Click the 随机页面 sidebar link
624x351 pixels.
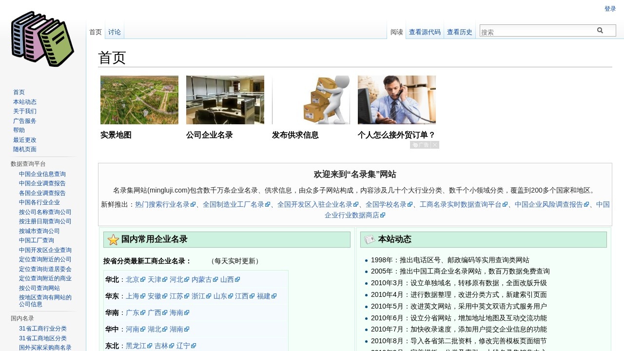[x=24, y=149]
